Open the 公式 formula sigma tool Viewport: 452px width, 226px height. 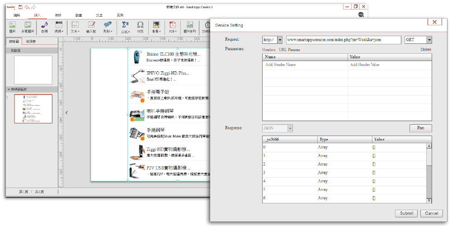[x=125, y=27]
